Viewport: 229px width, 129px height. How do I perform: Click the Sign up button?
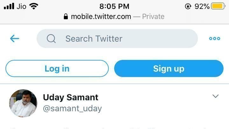click(x=169, y=68)
